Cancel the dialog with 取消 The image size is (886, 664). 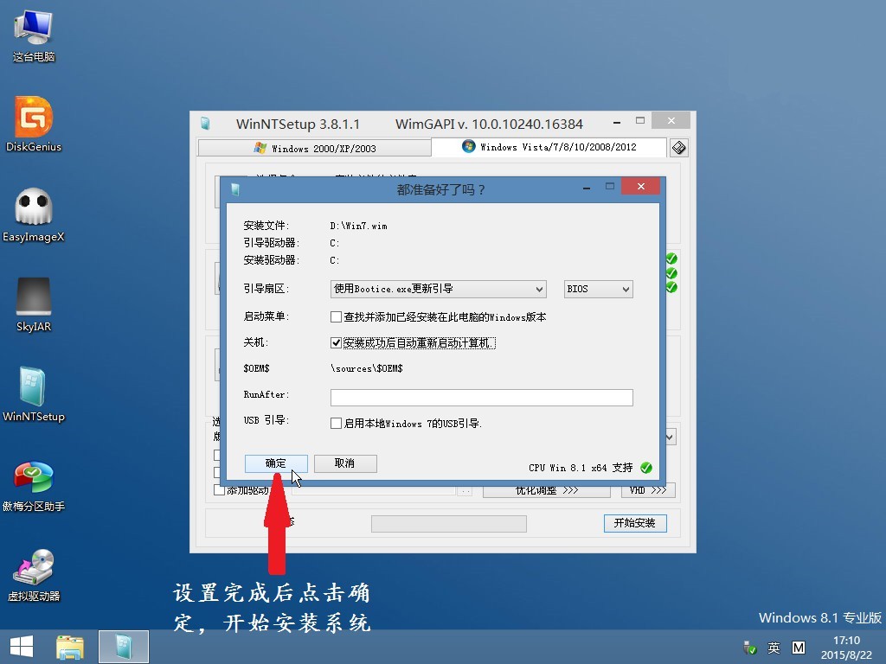[x=344, y=463]
